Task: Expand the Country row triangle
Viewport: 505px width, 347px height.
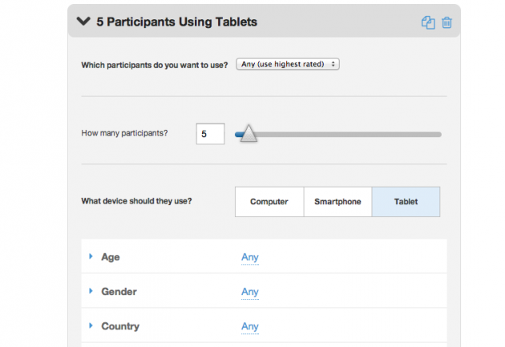Action: pyautogui.click(x=91, y=325)
